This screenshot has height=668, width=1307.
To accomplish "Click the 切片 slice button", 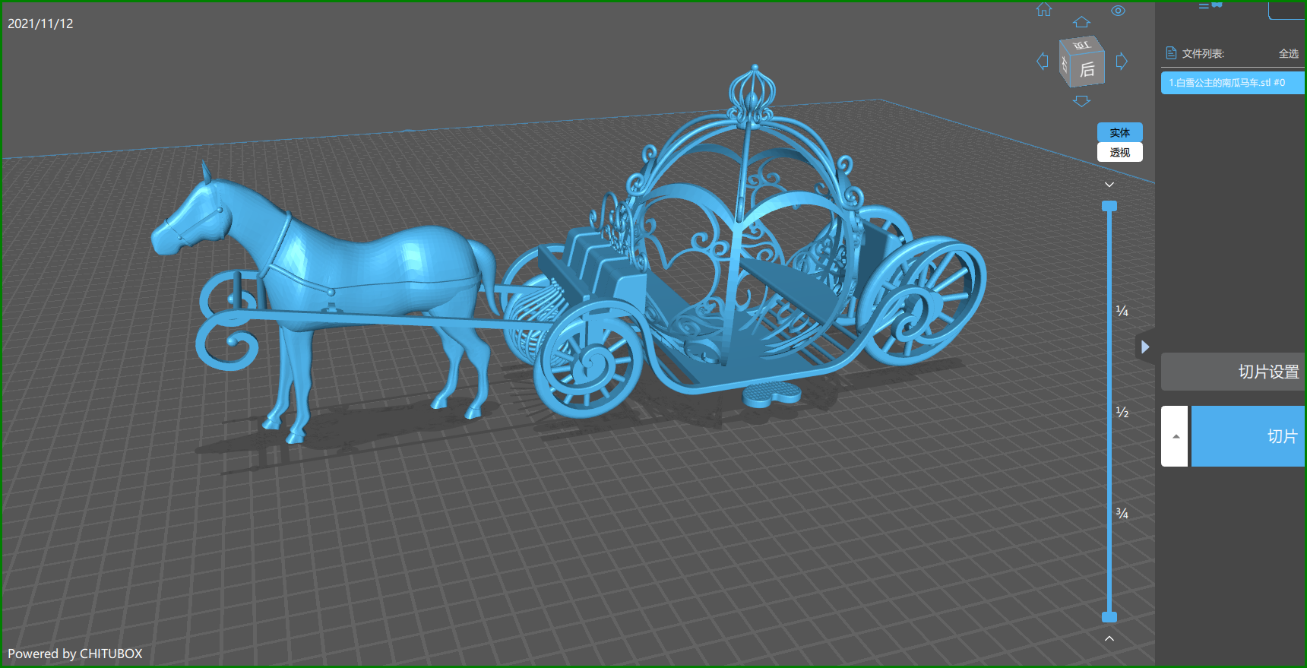I will click(1248, 436).
